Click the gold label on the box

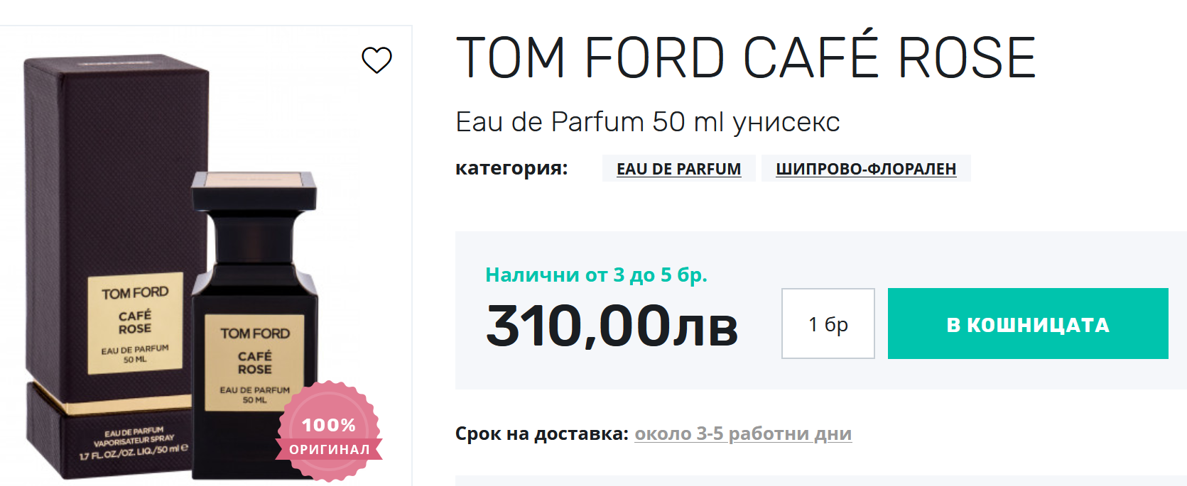click(x=135, y=324)
